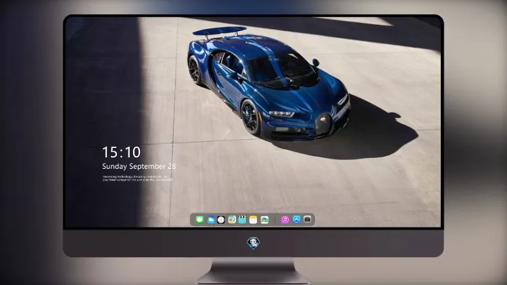Screen dimensions: 507x285
Task: Open the yellow Notes app in the dock
Action: [x=254, y=219]
